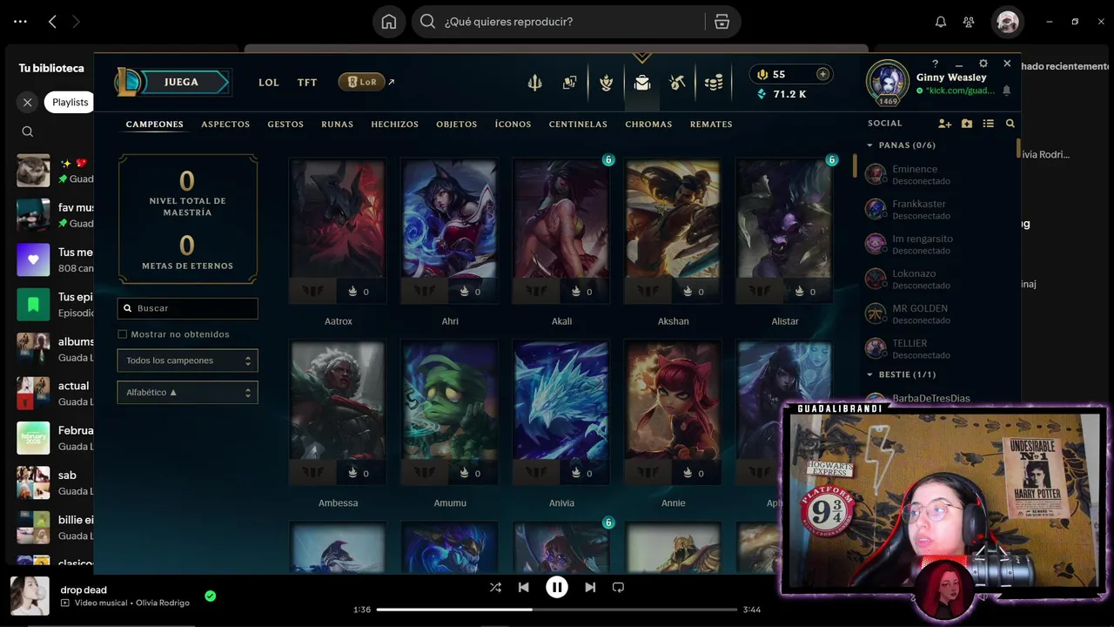Open Spotify three-dot menu

point(20,22)
